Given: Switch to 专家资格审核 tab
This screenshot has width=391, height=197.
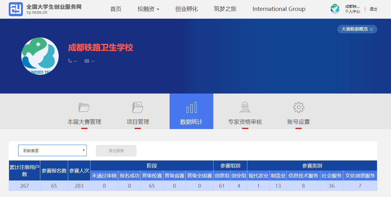Looking at the screenshot, I should tap(245, 122).
